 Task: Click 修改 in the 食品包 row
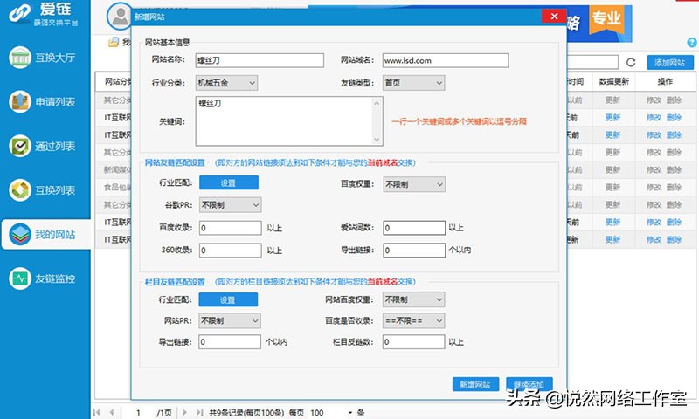tap(654, 187)
